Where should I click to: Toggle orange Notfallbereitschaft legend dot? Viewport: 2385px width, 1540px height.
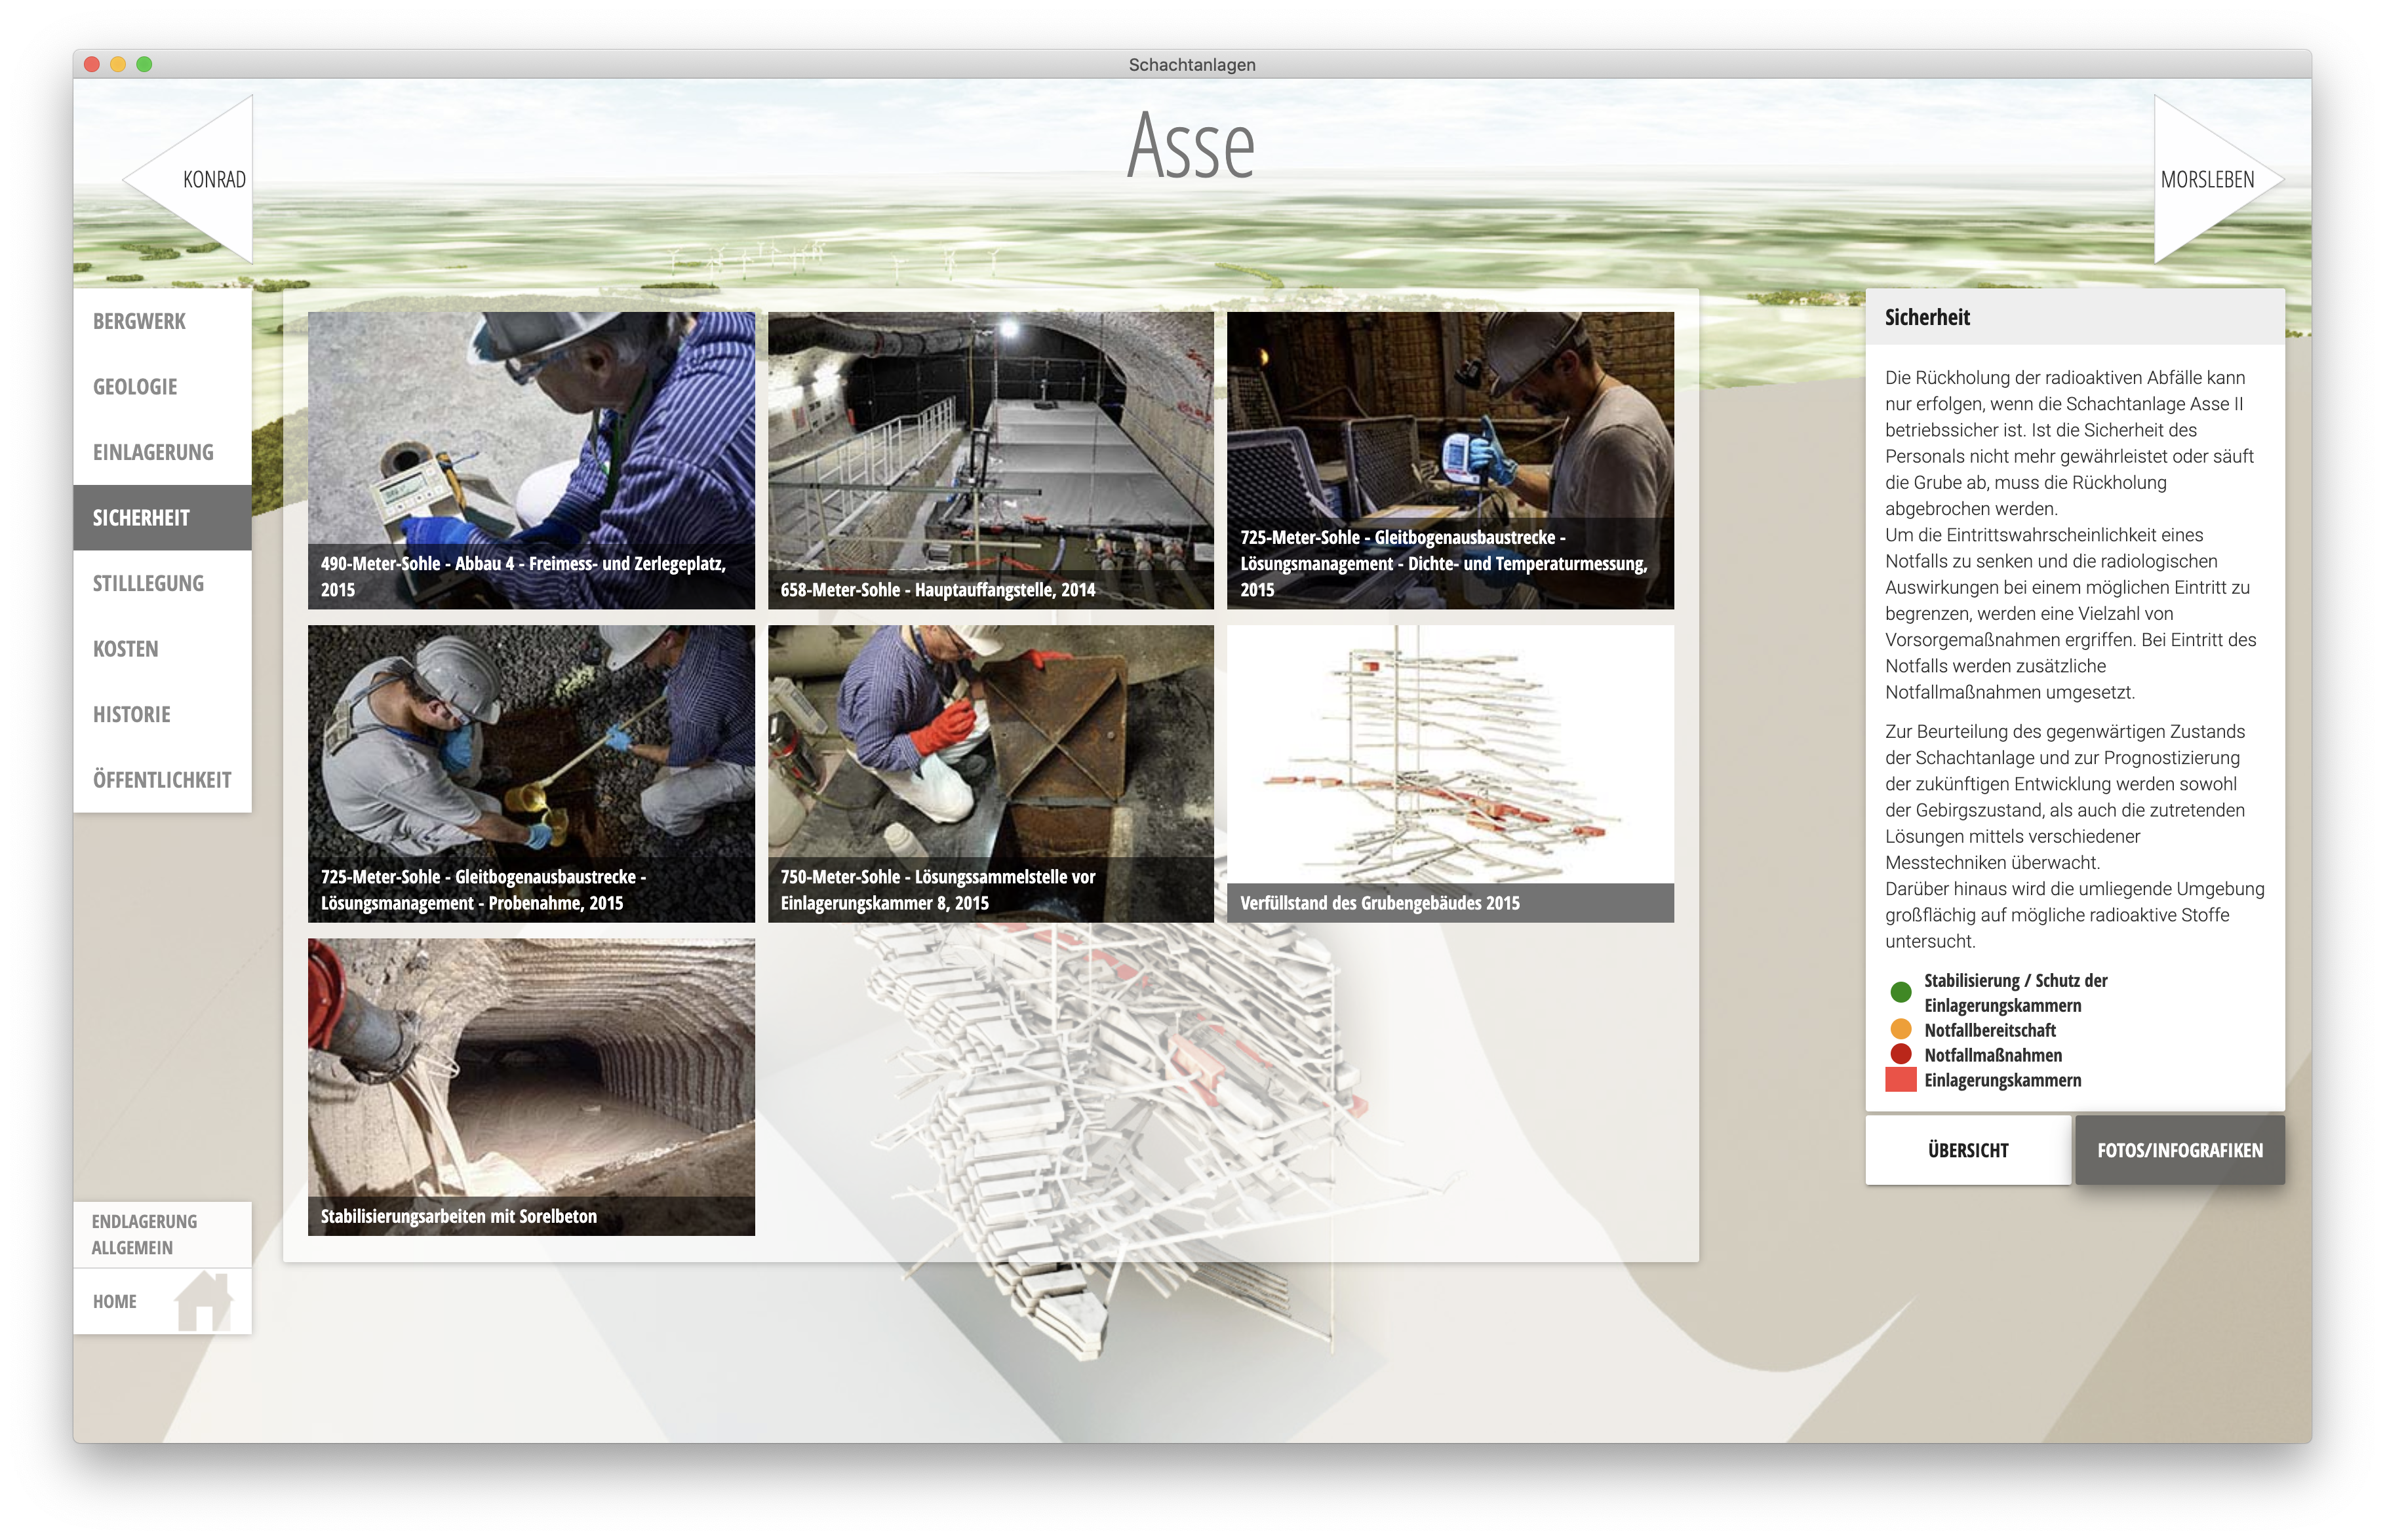point(1901,1029)
